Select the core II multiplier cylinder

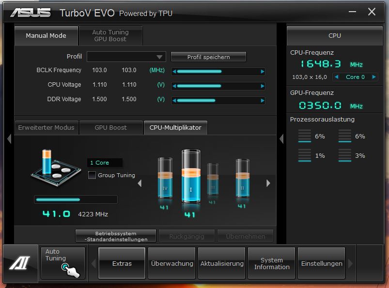coord(242,178)
